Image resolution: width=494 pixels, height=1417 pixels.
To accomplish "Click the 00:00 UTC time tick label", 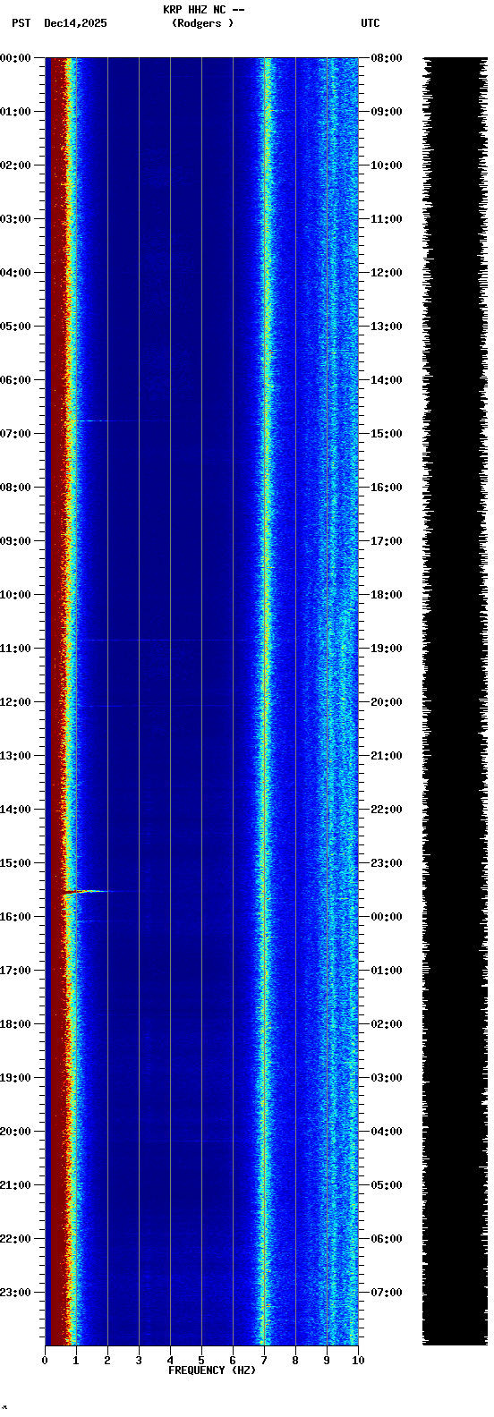I will (x=387, y=917).
